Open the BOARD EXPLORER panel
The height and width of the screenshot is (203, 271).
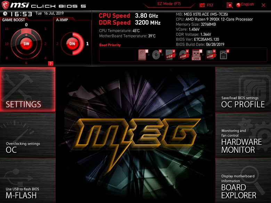click(243, 180)
